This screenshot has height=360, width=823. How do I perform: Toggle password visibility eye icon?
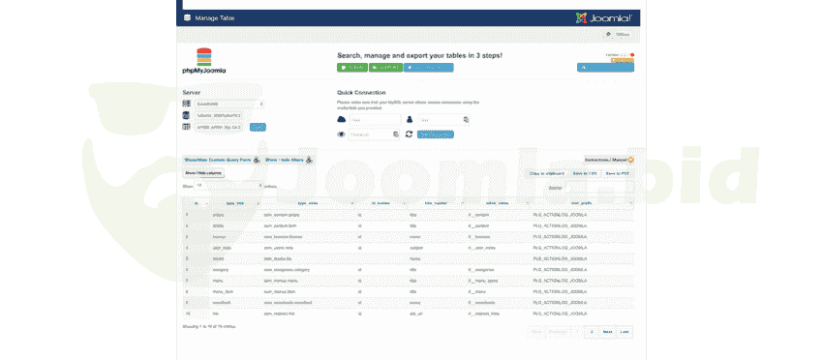point(341,135)
